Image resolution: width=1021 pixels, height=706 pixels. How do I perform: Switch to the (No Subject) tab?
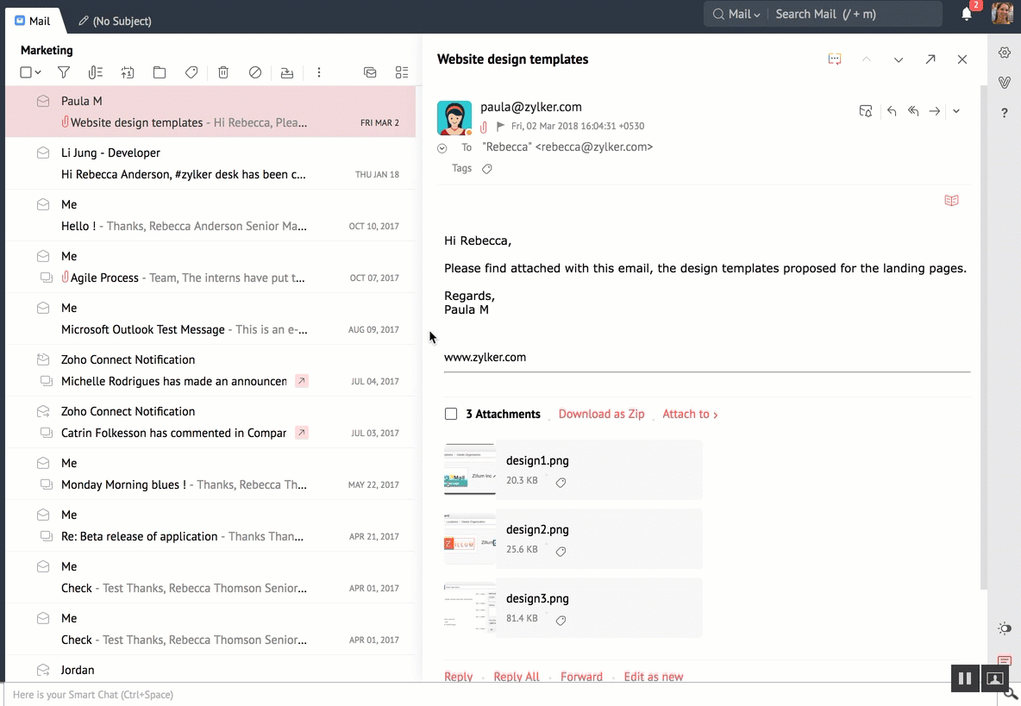click(x=115, y=21)
